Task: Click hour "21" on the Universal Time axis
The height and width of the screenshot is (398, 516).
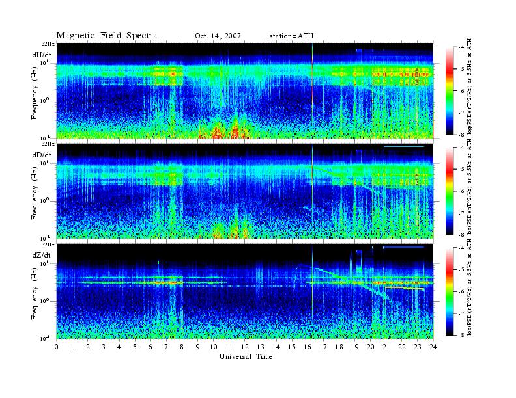Action: tap(386, 347)
